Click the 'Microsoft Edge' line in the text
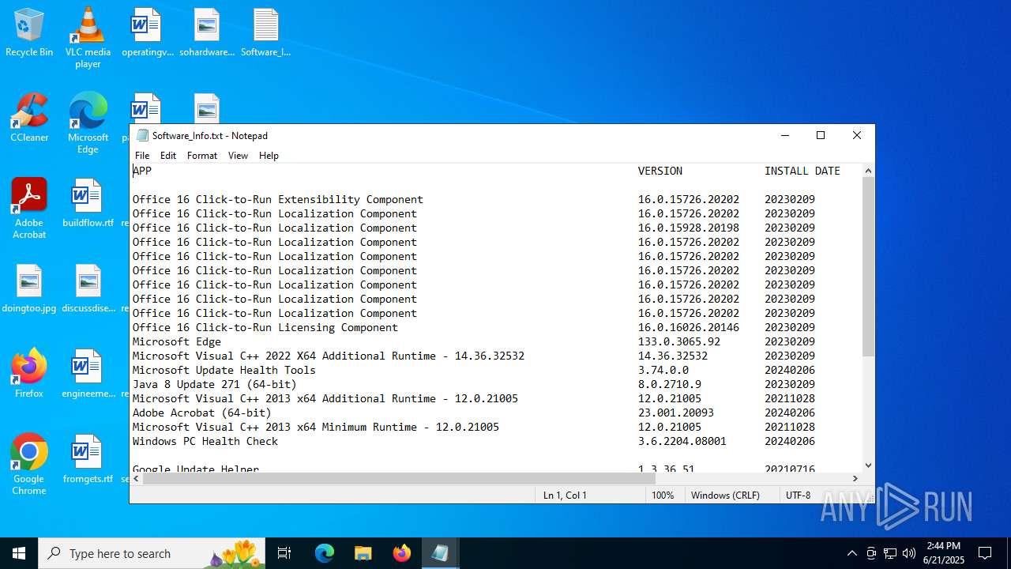 (x=177, y=341)
